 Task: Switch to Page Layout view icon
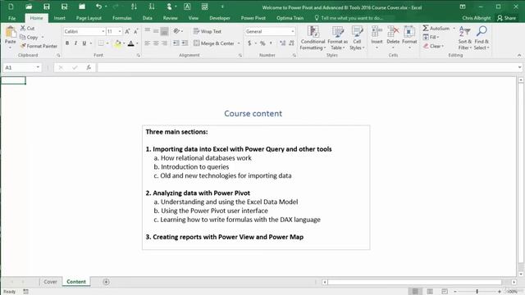(430, 292)
